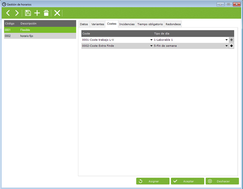
Task: Open the Tiempo obligatorio tab
Action: tap(150, 24)
